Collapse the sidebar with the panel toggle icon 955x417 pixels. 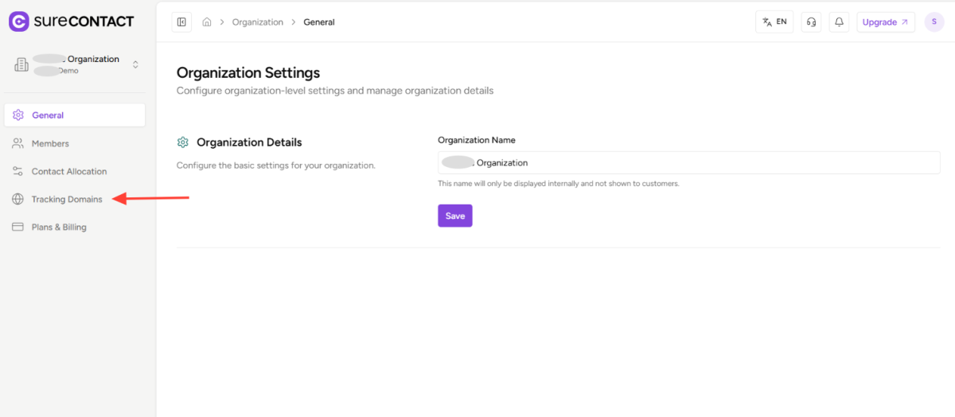181,22
